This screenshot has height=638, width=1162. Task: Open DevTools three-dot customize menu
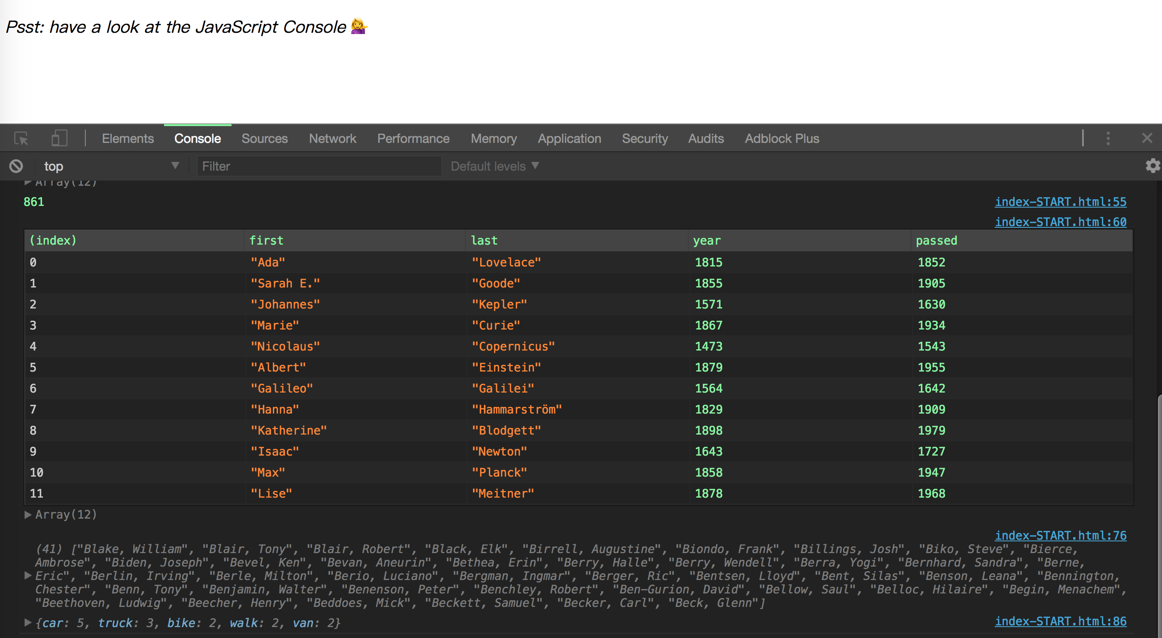(1108, 138)
